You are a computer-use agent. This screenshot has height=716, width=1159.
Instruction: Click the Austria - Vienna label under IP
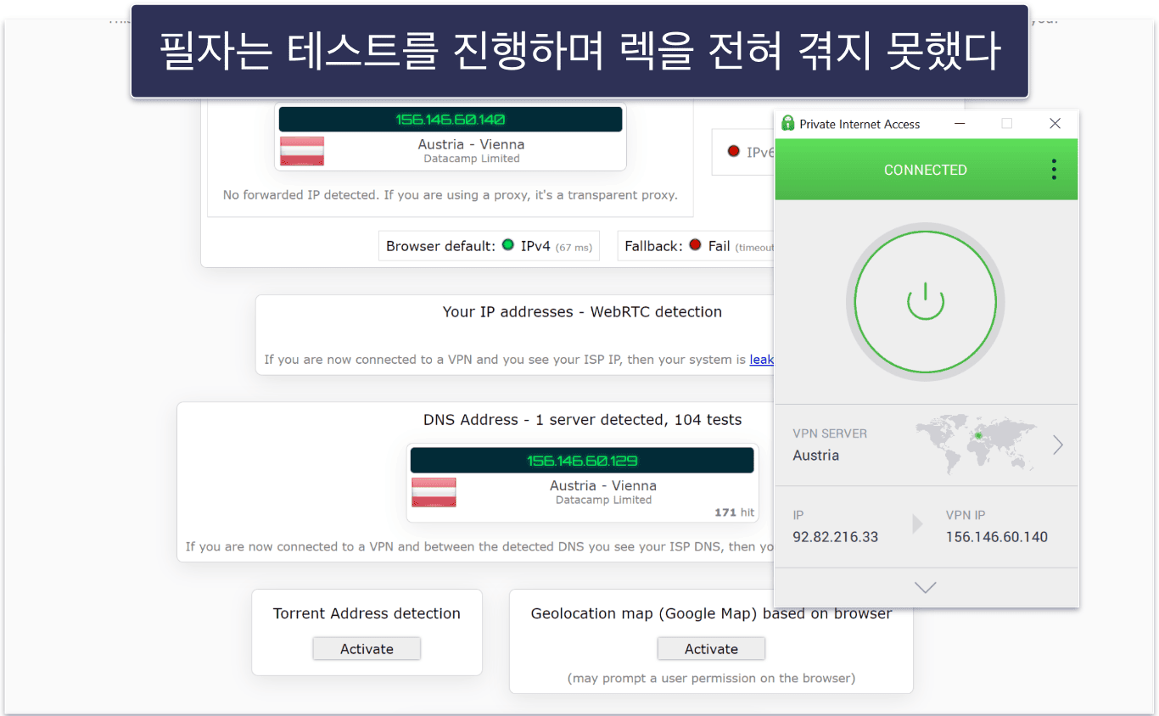click(471, 144)
